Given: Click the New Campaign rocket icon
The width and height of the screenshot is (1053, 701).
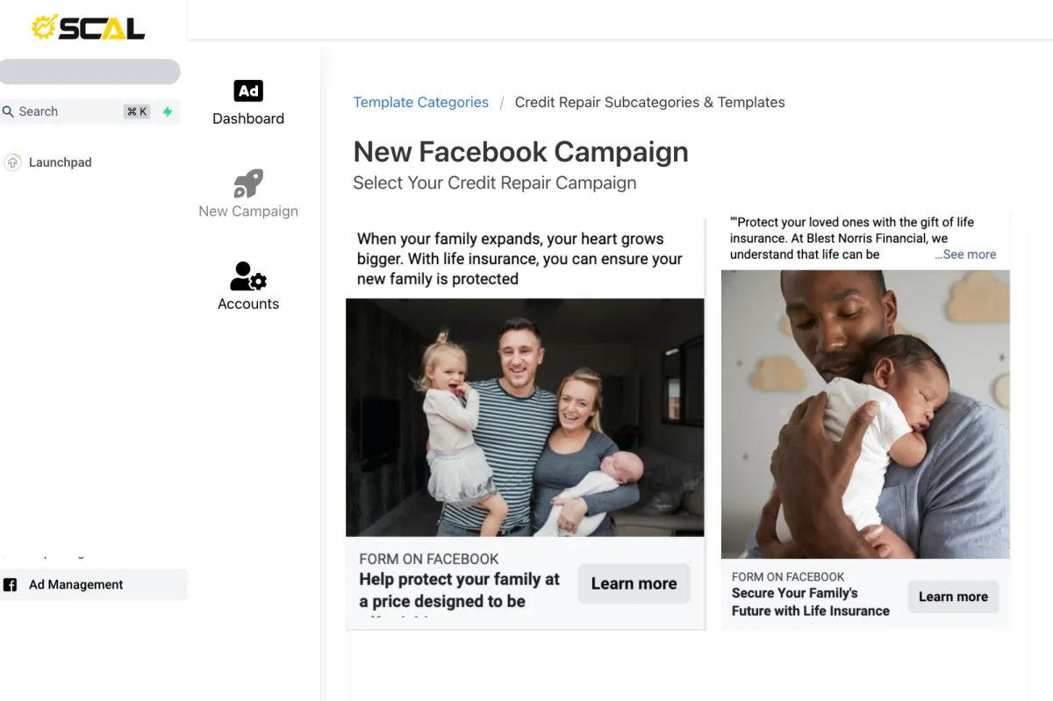Looking at the screenshot, I should (x=248, y=183).
